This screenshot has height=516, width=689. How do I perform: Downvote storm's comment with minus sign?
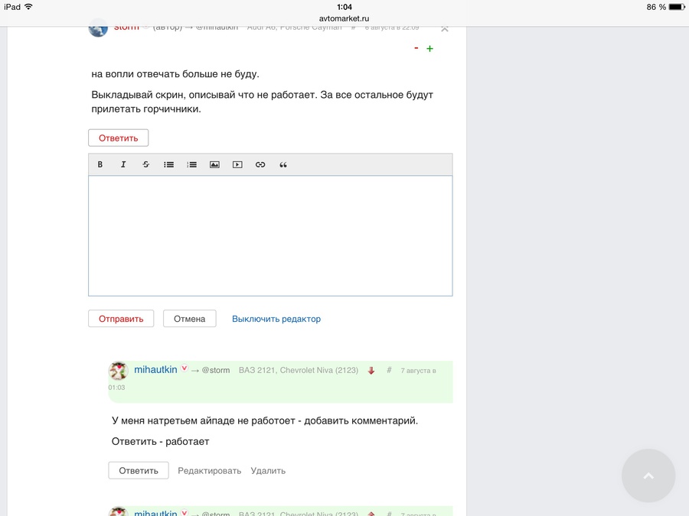pyautogui.click(x=416, y=48)
